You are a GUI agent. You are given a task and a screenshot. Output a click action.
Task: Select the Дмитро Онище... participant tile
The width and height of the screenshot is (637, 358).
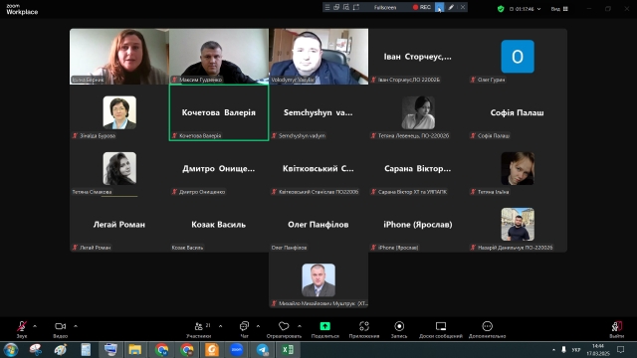pos(219,168)
